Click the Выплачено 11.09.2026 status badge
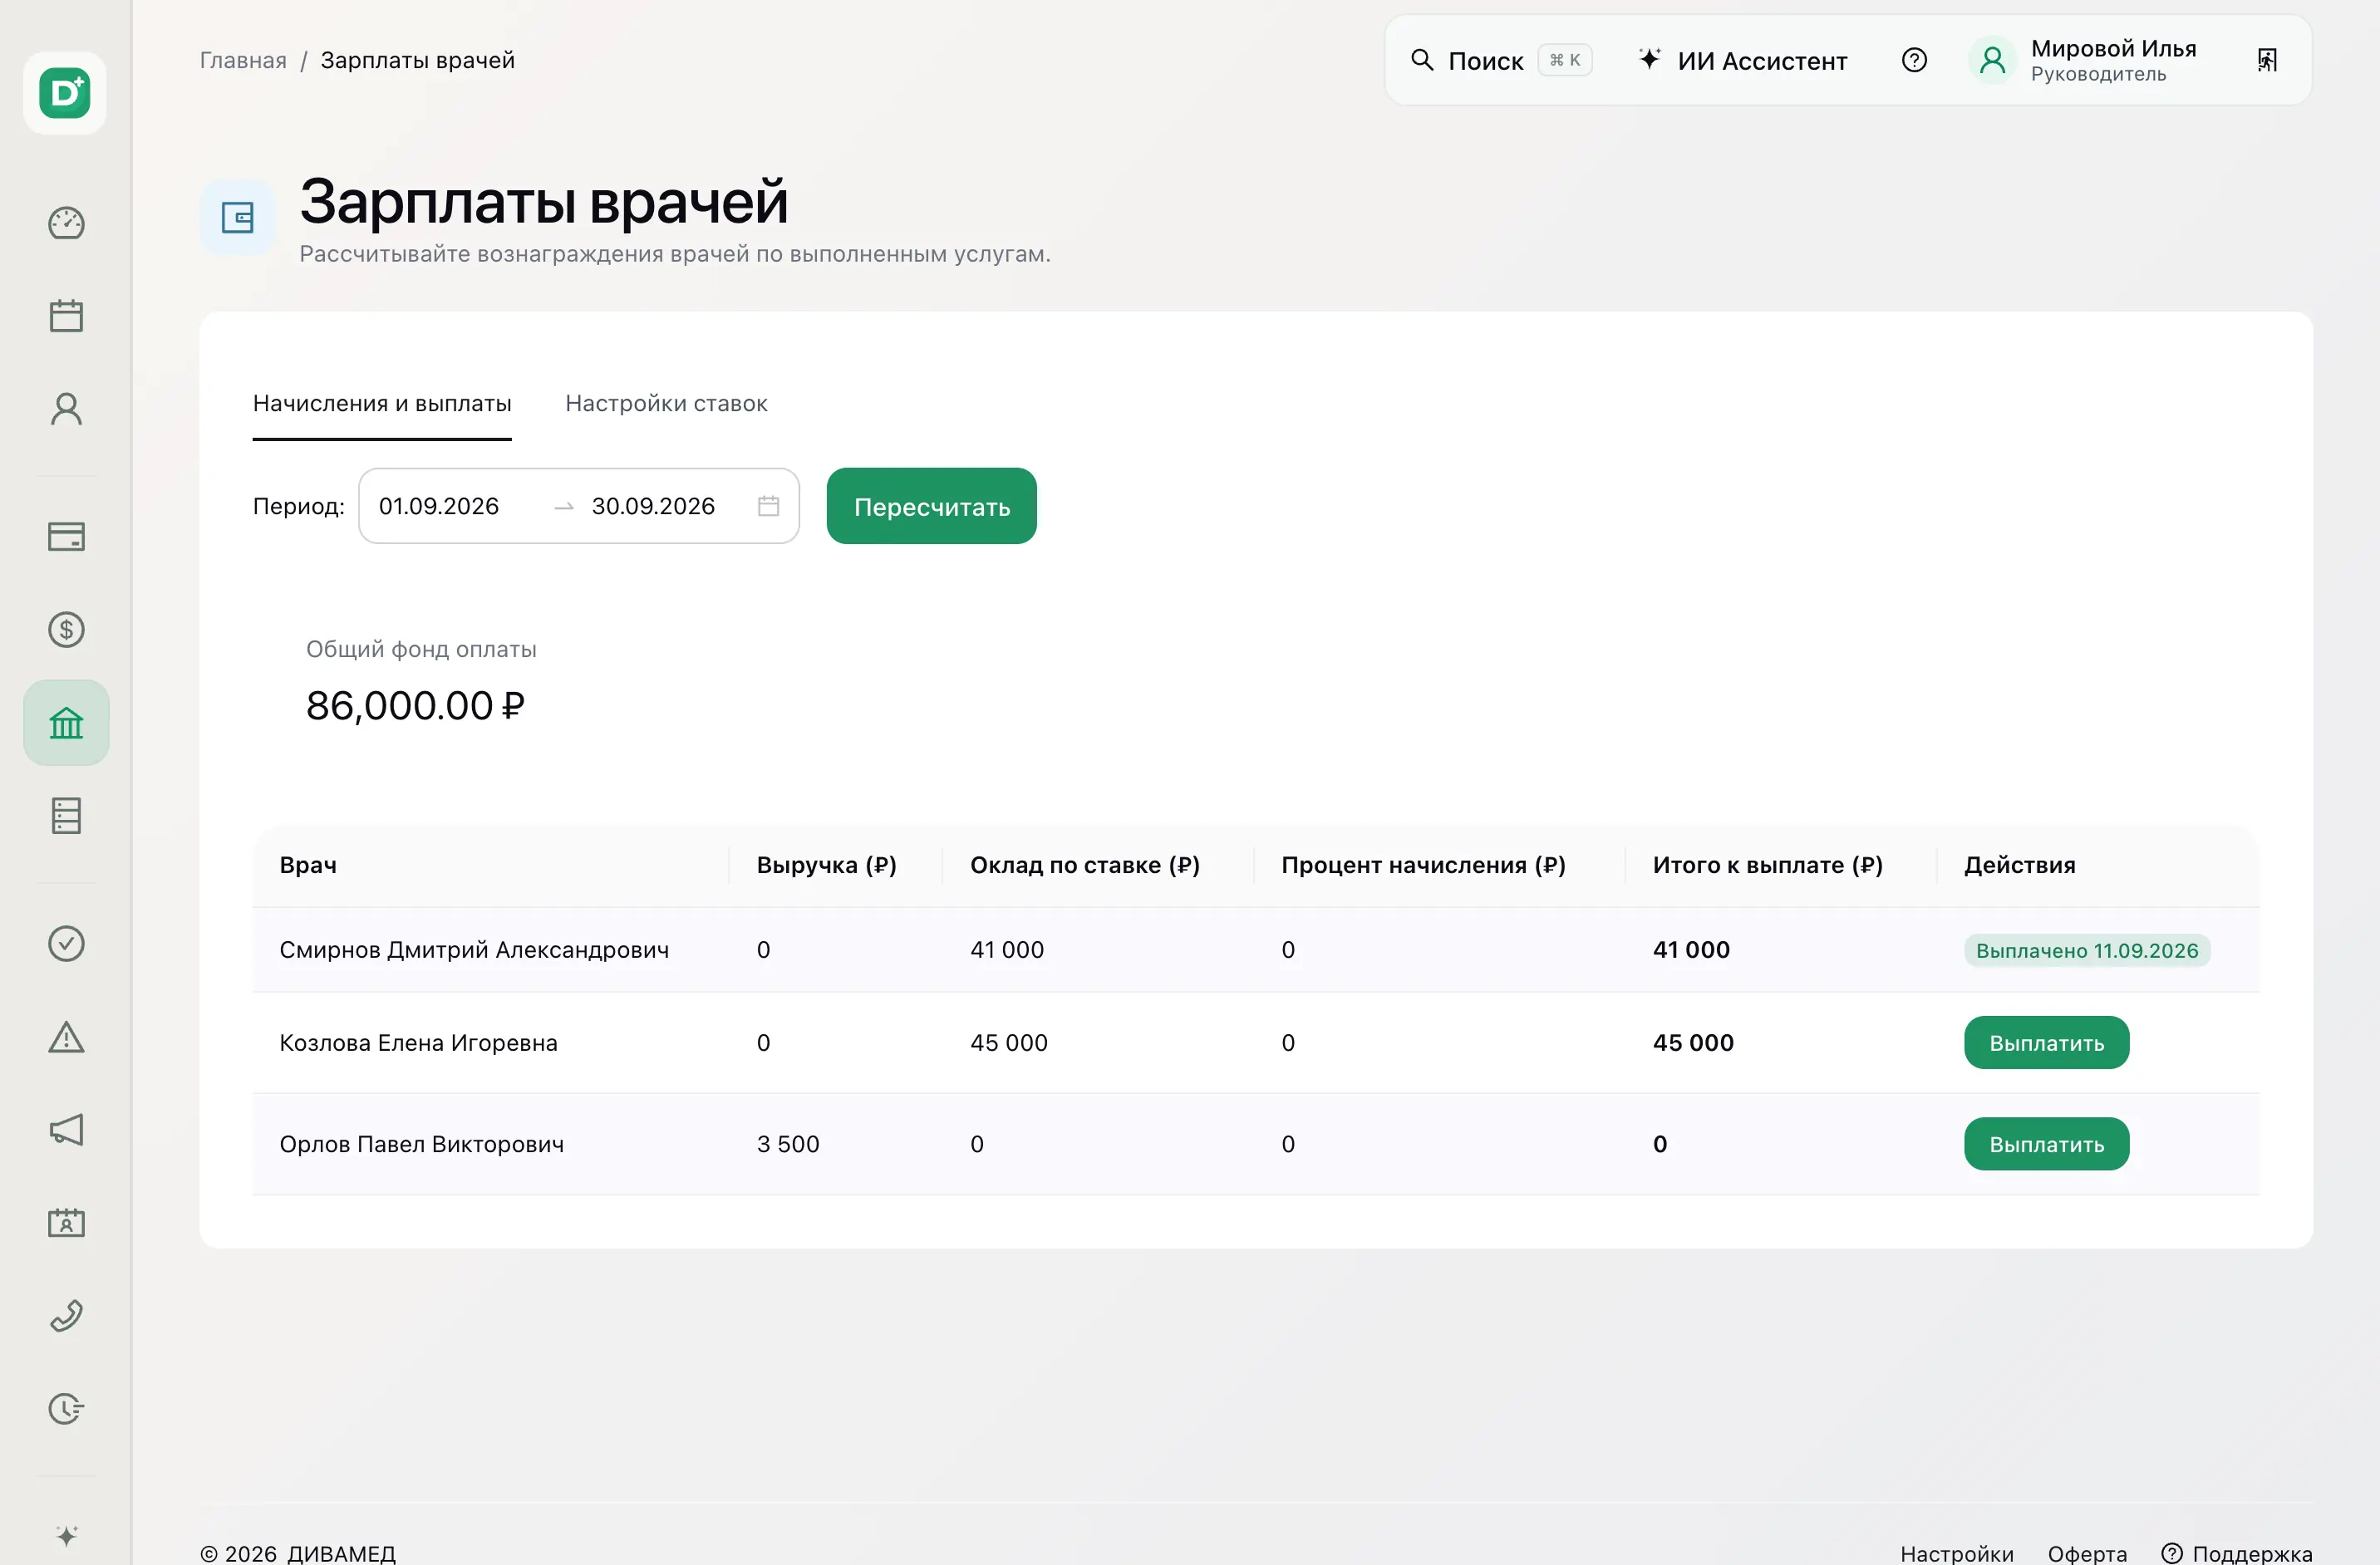The image size is (2380, 1565). 2087,949
